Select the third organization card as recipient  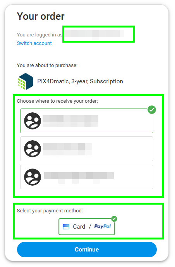pyautogui.click(x=87, y=177)
